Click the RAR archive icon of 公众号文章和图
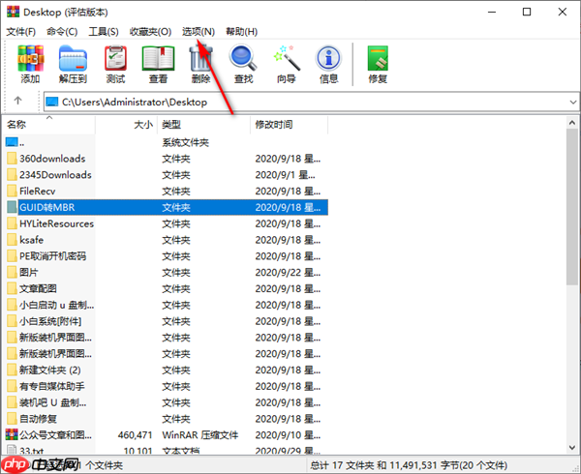 pos(12,434)
